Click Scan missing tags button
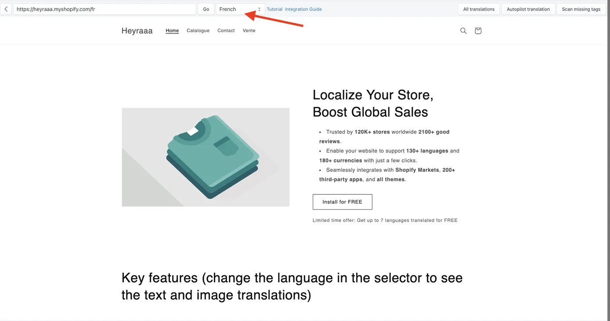This screenshot has width=610, height=321. (581, 9)
